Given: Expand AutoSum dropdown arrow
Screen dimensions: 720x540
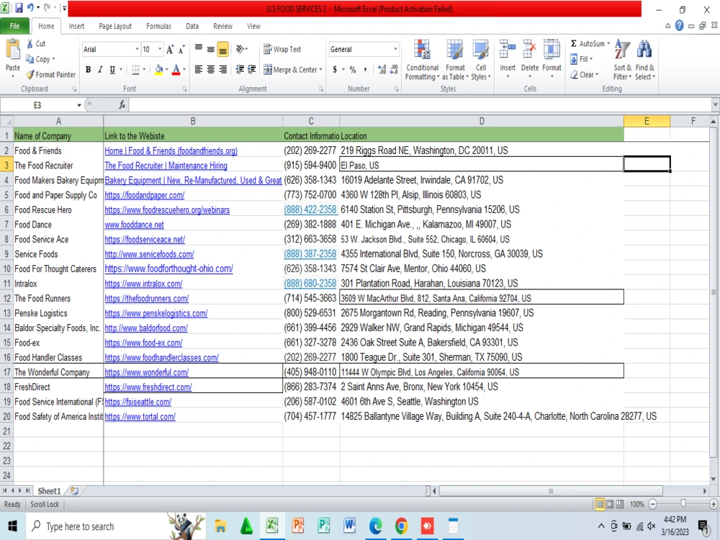Looking at the screenshot, I should click(x=608, y=44).
